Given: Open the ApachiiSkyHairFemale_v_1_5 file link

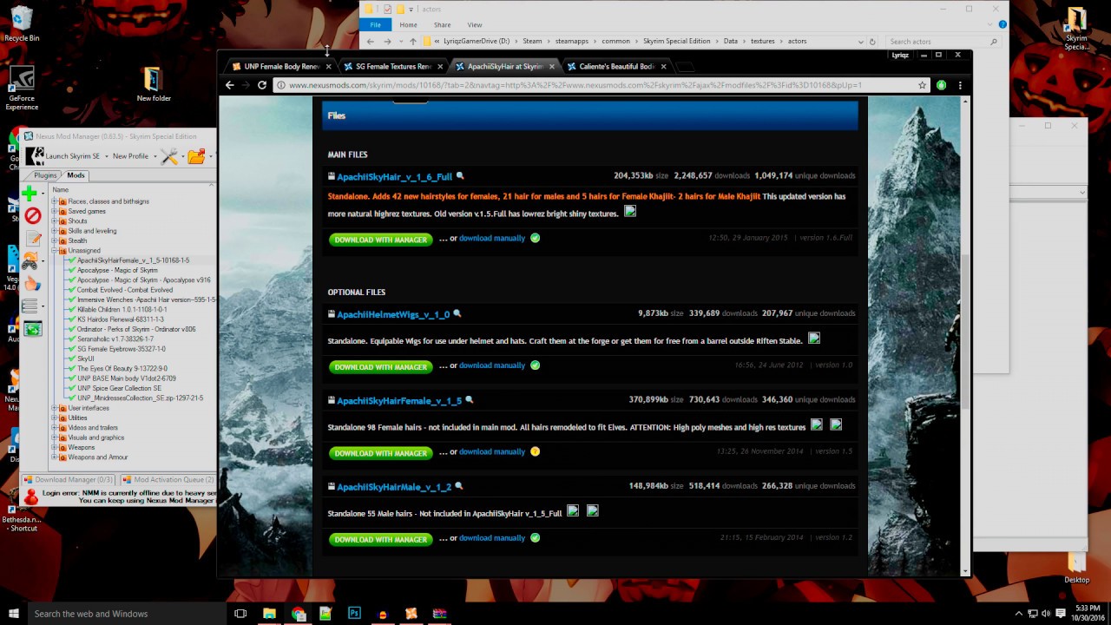Looking at the screenshot, I should click(399, 400).
